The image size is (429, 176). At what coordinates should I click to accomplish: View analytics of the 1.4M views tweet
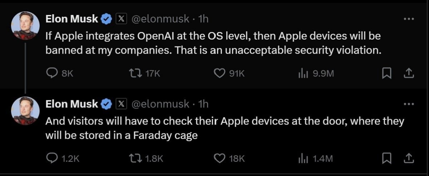[303, 158]
